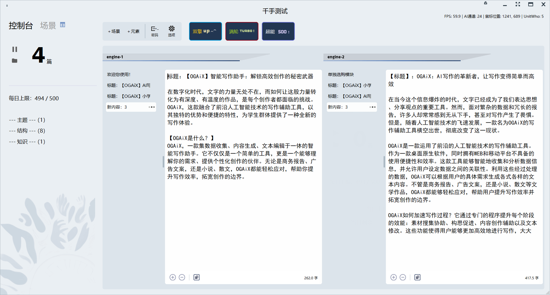Image resolution: width=550 pixels, height=295 pixels.
Task: Zoom in text in engine-1 editor
Action: click(173, 277)
